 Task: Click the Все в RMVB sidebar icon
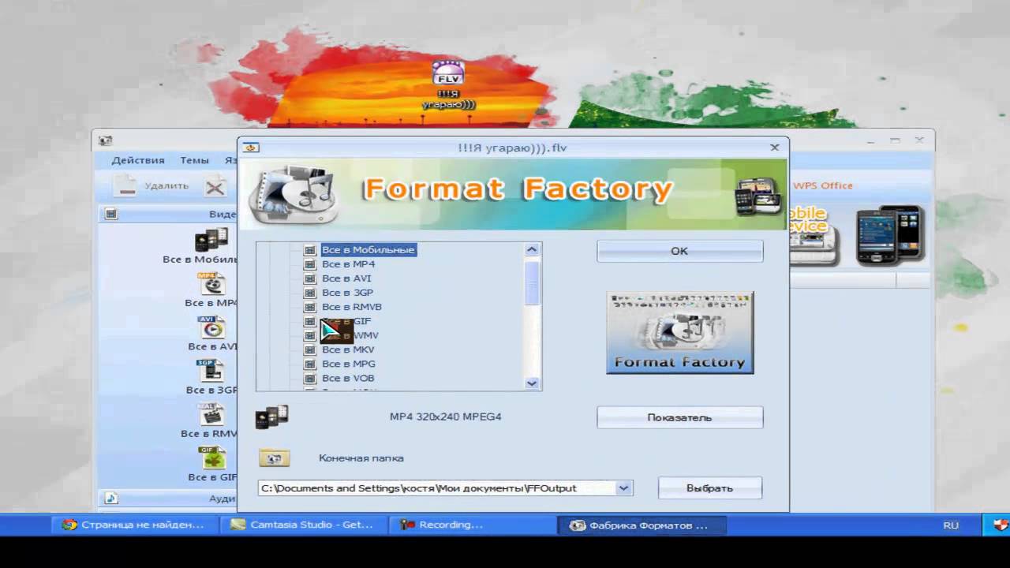pyautogui.click(x=211, y=413)
